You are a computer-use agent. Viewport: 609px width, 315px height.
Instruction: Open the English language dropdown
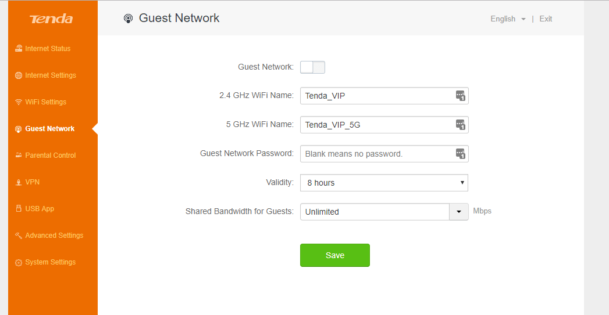(508, 19)
